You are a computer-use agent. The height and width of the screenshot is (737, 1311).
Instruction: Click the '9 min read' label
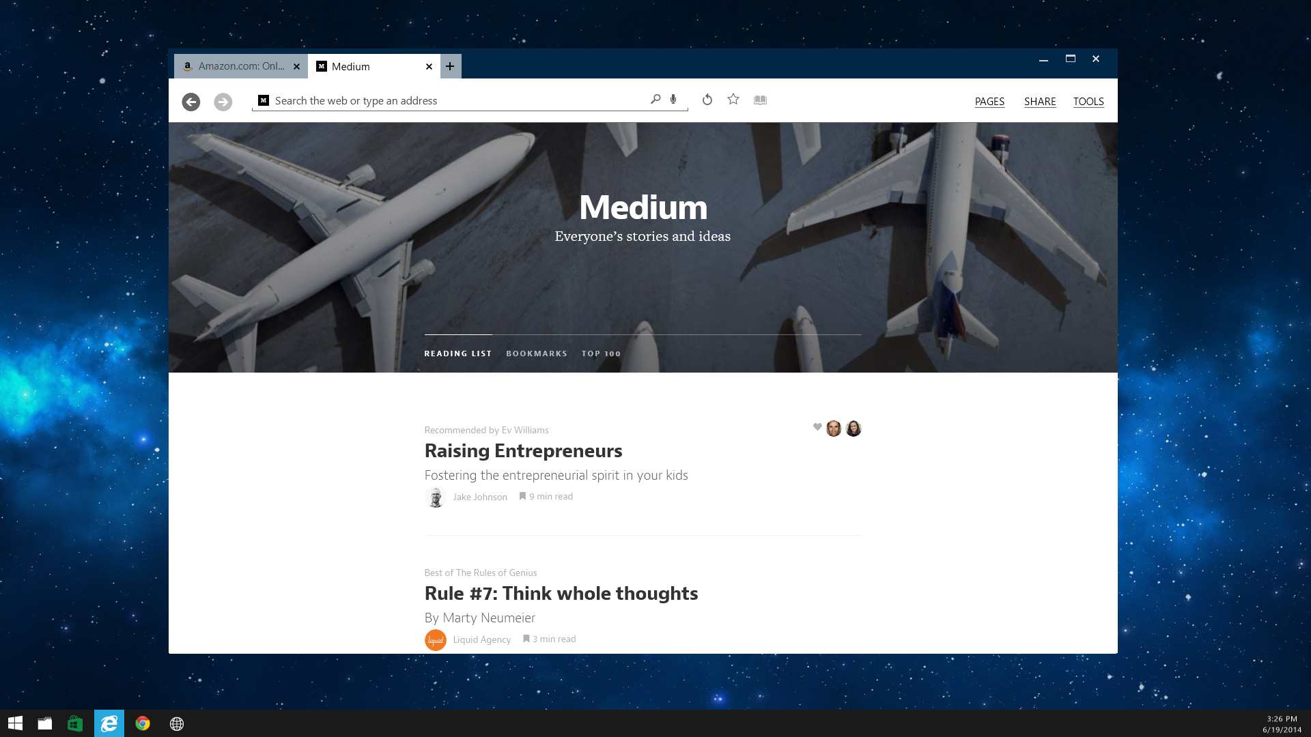pyautogui.click(x=551, y=496)
